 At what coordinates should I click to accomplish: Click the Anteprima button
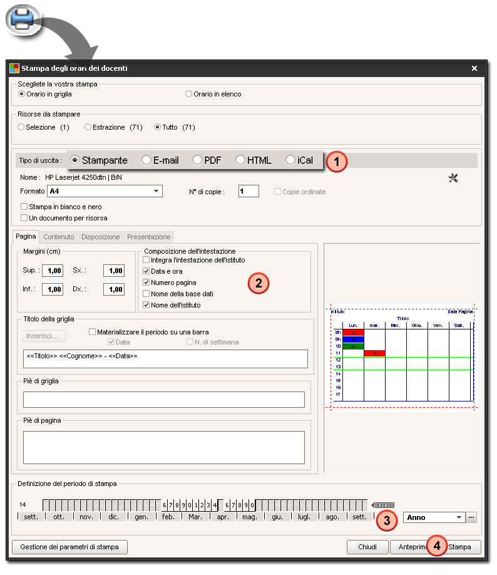click(412, 547)
